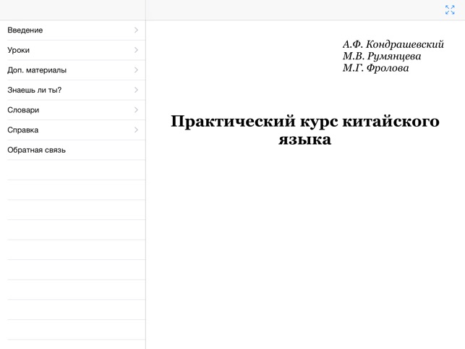Open the Доп. материалы section
465x349 pixels.
tap(72, 70)
